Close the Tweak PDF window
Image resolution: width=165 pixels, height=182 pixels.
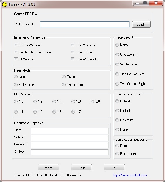(156, 3)
